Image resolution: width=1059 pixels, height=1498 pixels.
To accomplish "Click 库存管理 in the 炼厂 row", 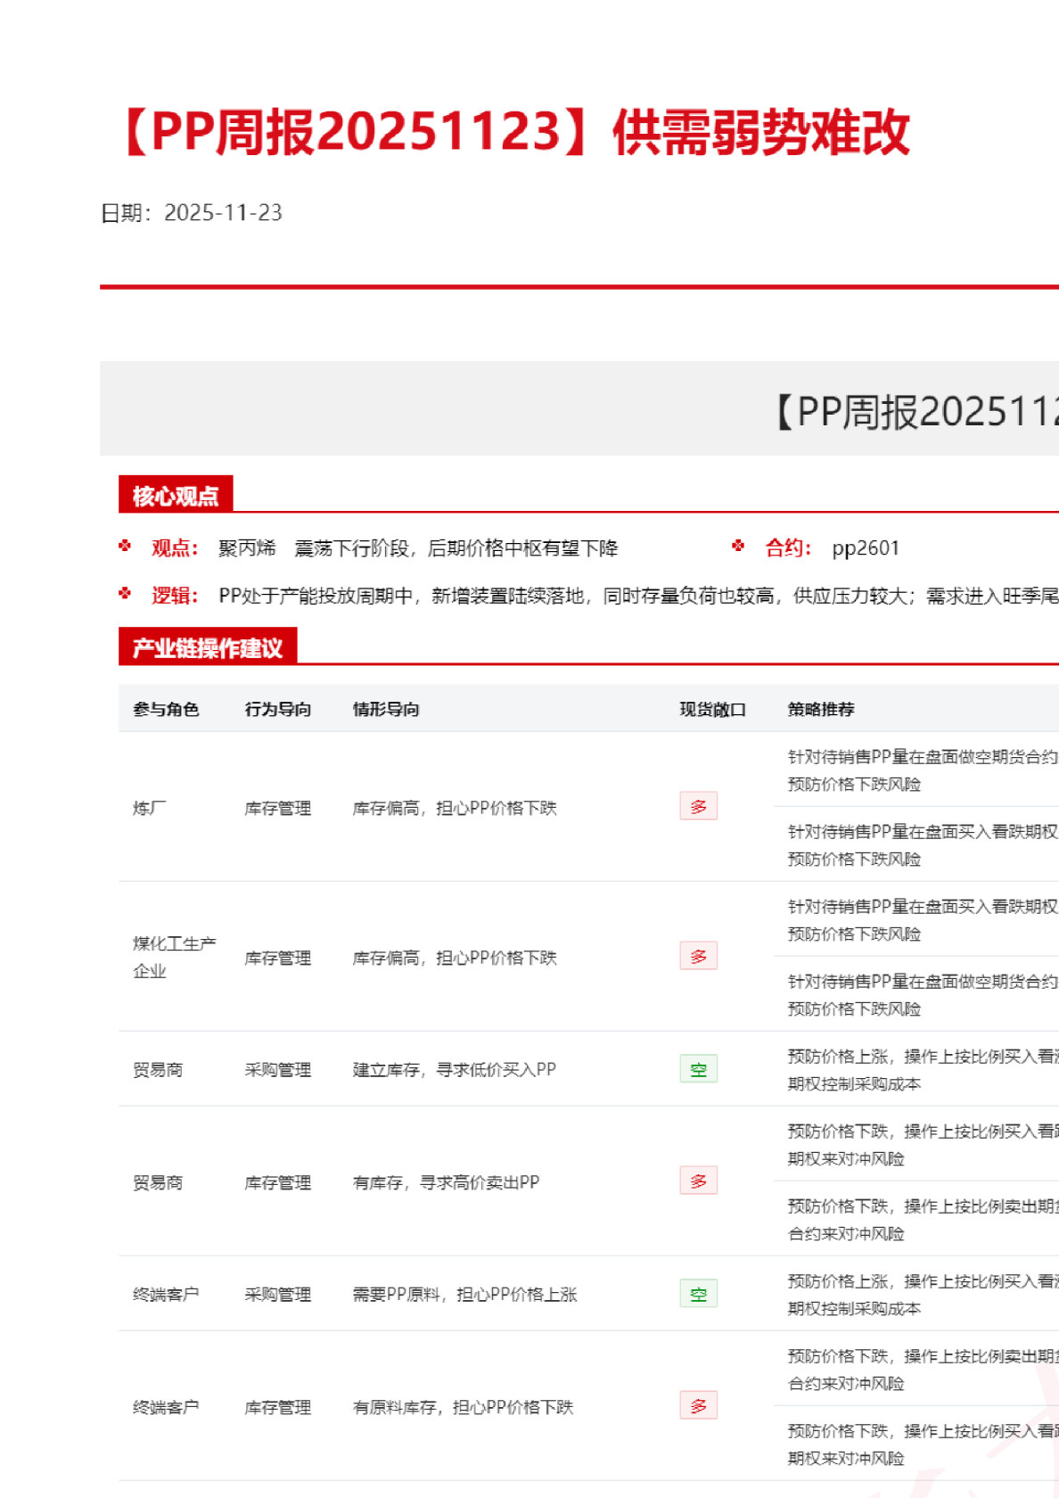I will tap(278, 808).
